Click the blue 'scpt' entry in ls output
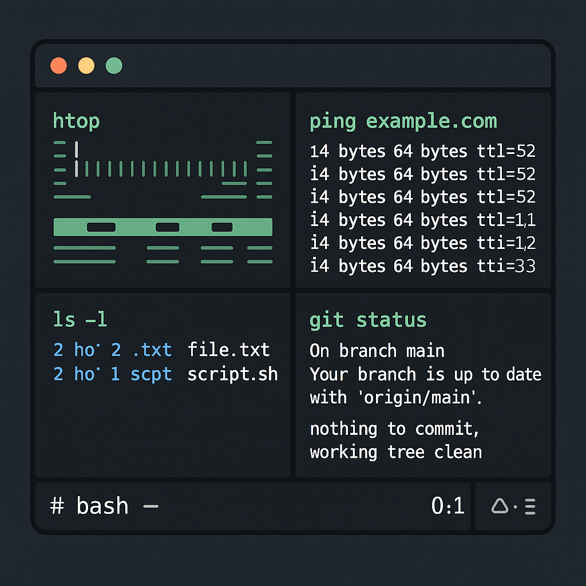 click(x=151, y=374)
